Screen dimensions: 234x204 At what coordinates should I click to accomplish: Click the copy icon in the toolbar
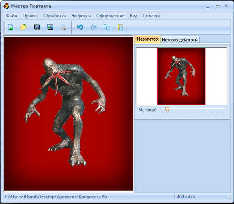[x=106, y=27]
